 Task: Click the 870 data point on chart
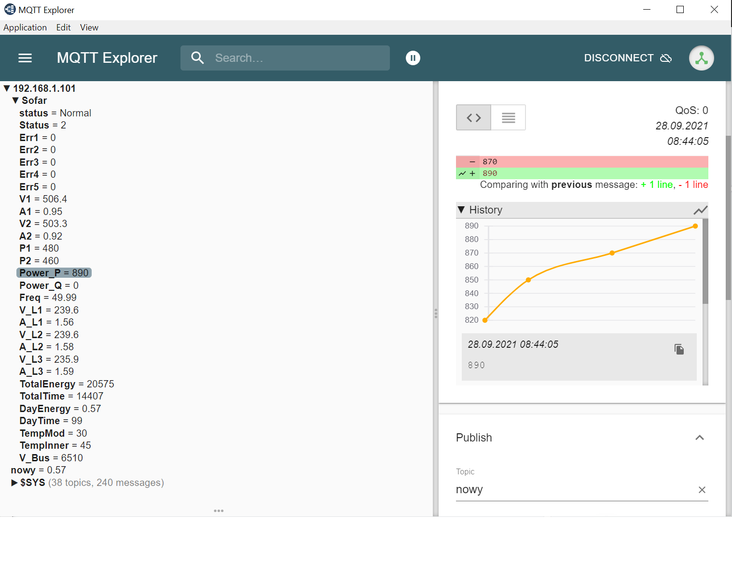(x=612, y=253)
